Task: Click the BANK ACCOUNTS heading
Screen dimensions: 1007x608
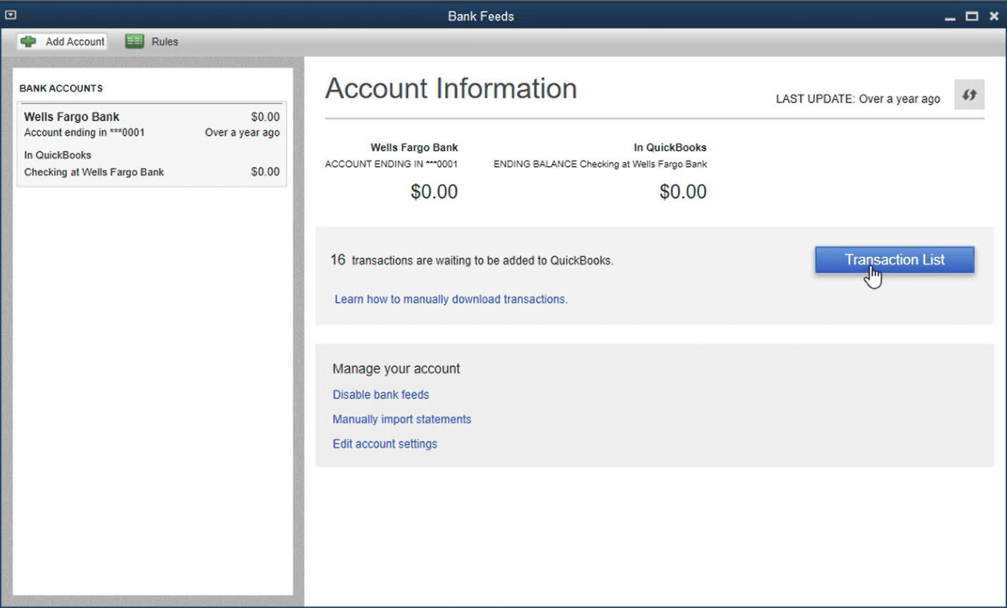Action: (x=61, y=88)
